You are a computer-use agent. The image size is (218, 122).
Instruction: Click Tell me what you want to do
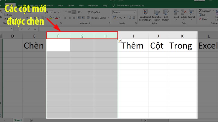coord(131,5)
